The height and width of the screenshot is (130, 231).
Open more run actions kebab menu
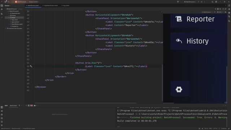coord(205,2)
